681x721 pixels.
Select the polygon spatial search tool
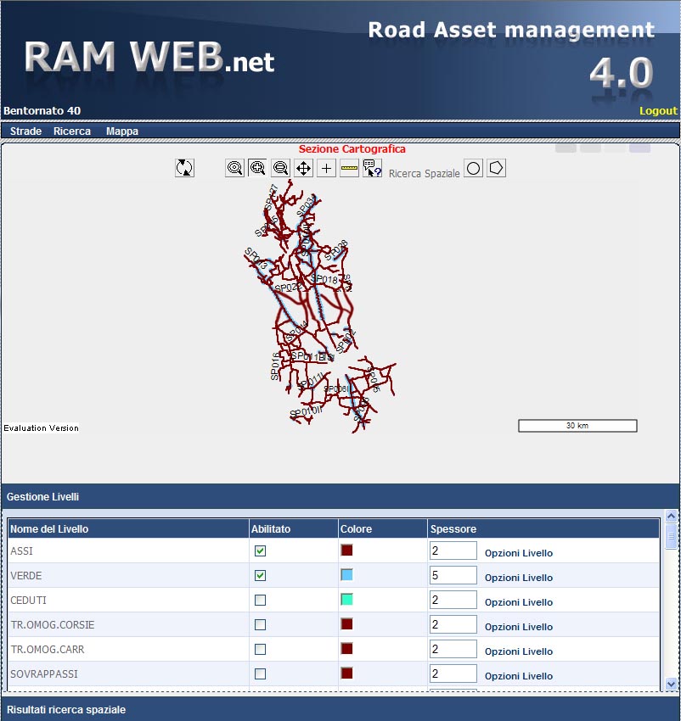pos(494,168)
